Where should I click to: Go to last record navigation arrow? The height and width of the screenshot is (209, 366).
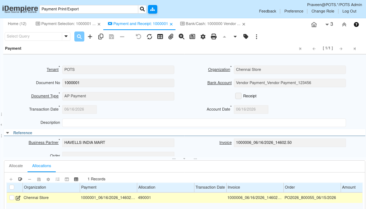355,49
